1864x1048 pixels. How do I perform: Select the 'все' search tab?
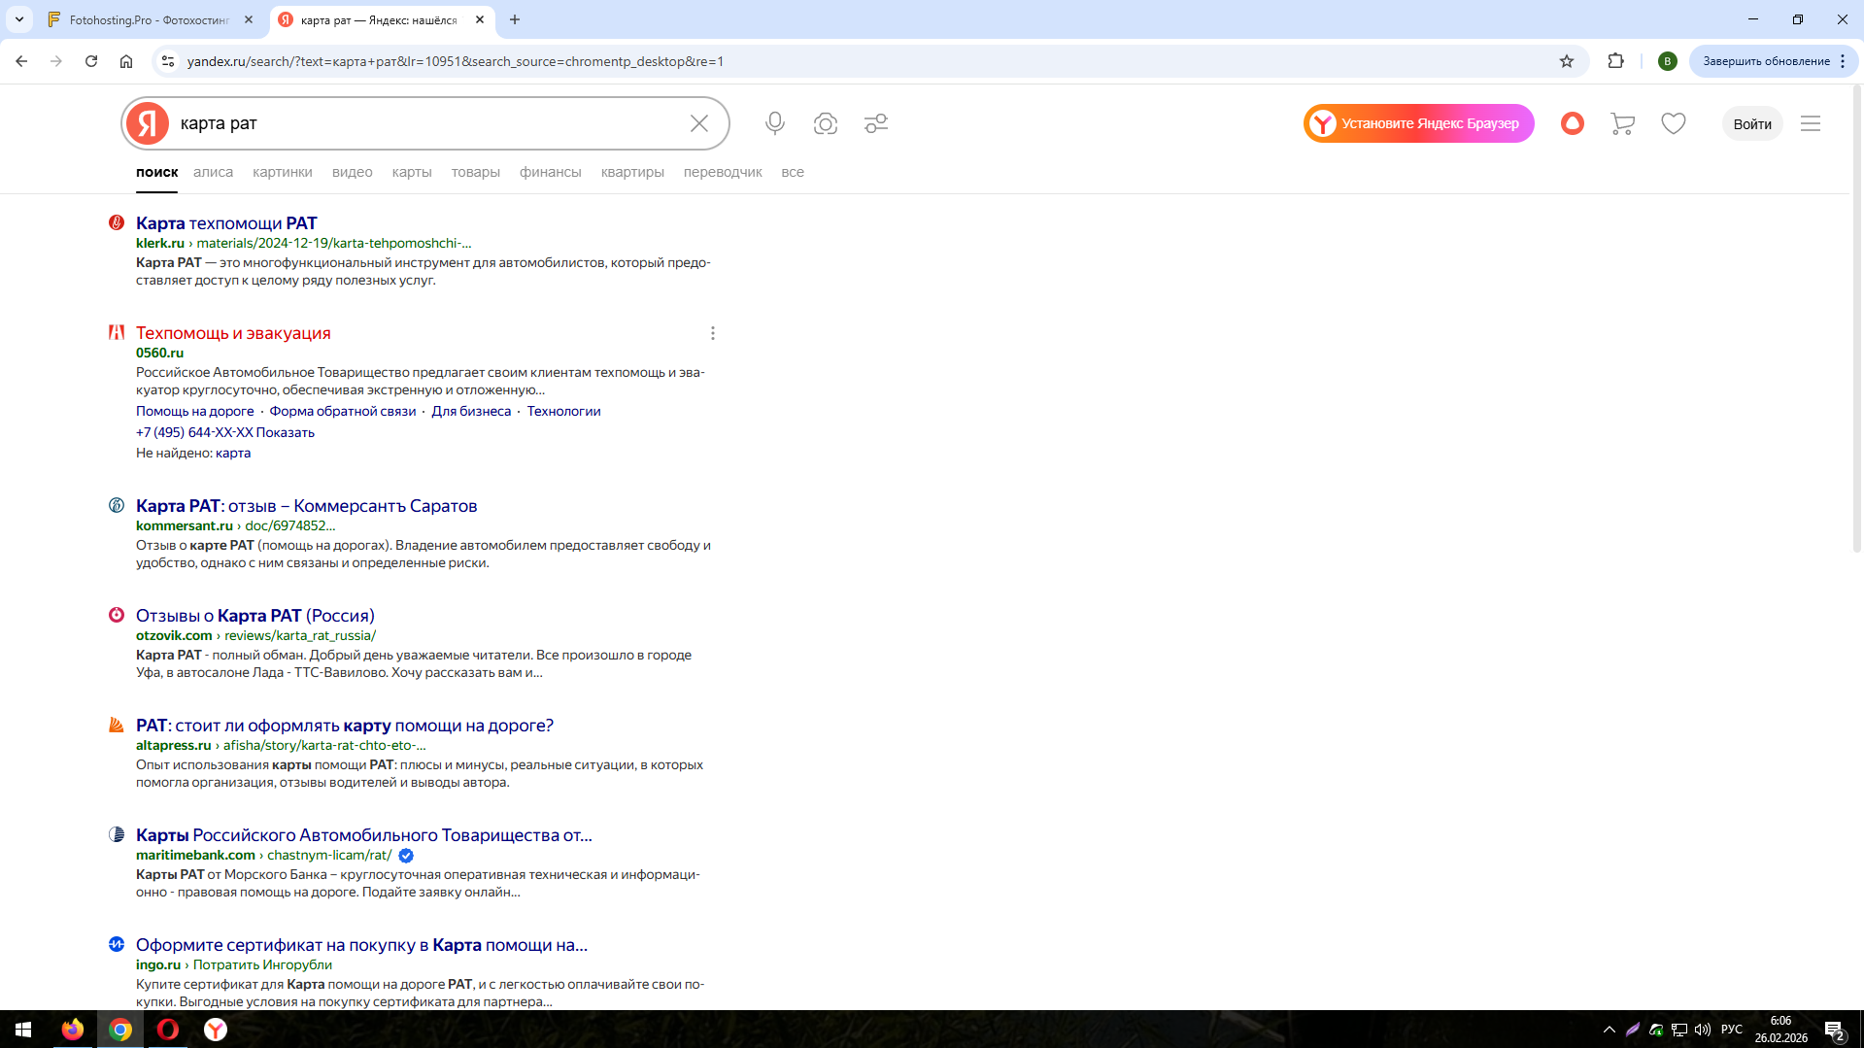point(793,172)
